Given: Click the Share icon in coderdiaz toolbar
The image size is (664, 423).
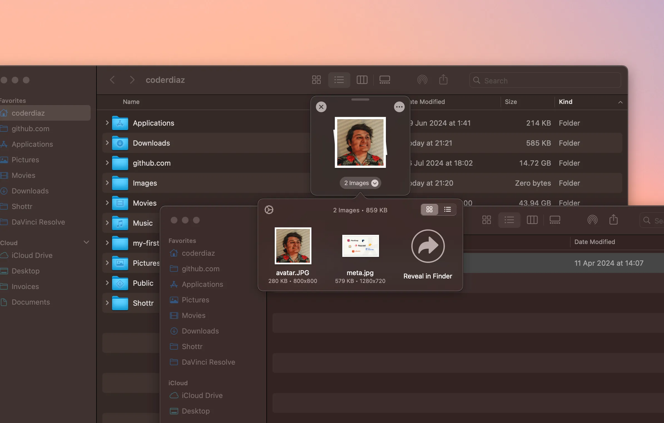Looking at the screenshot, I should click(443, 80).
